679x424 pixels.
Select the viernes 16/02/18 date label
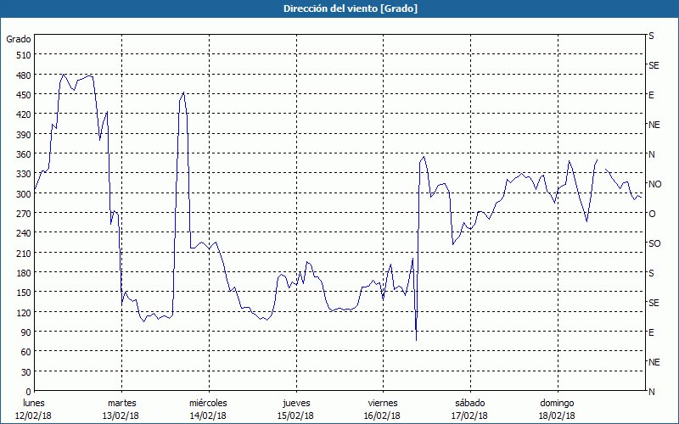click(383, 409)
